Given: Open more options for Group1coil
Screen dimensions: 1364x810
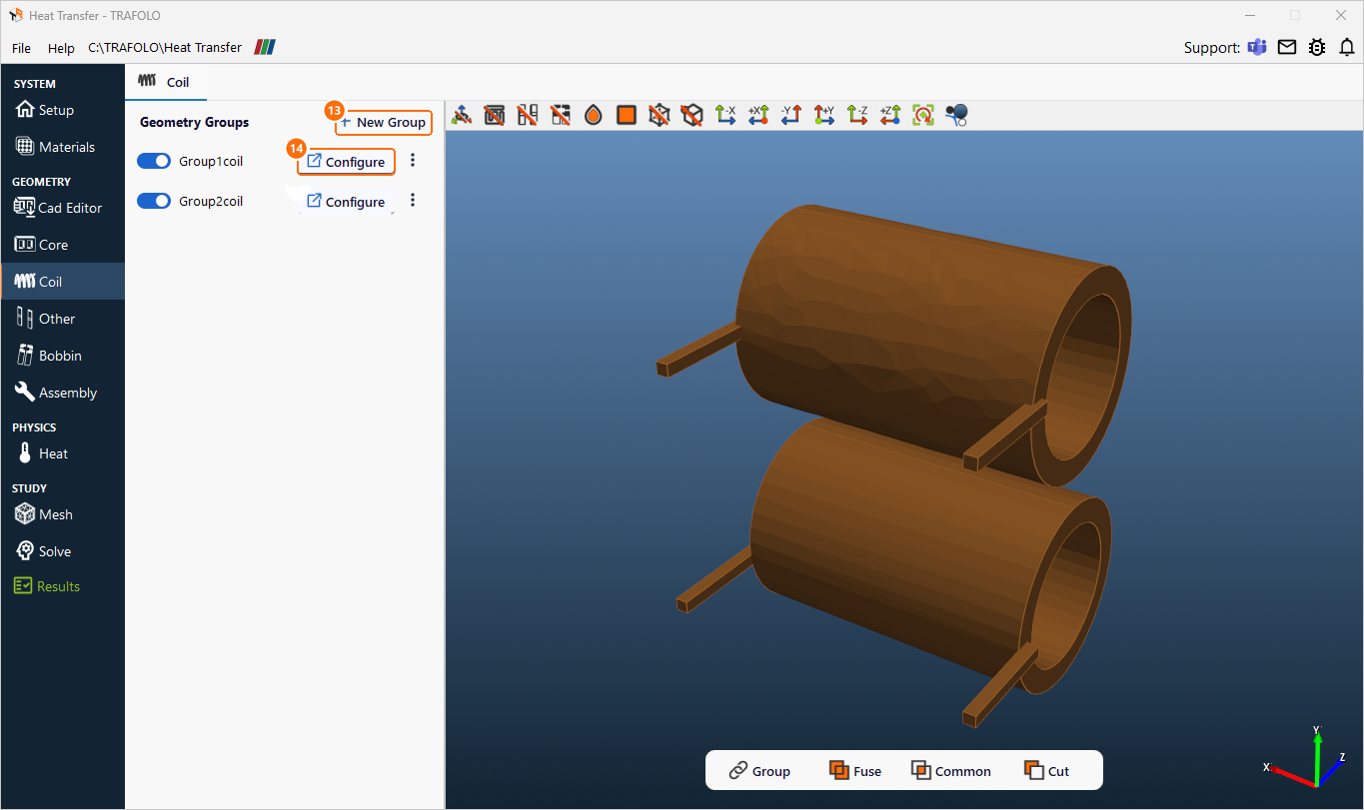Looking at the screenshot, I should pyautogui.click(x=413, y=161).
